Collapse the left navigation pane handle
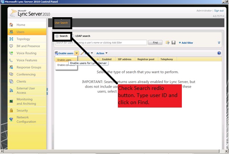229x154 pixels. (x=47, y=91)
